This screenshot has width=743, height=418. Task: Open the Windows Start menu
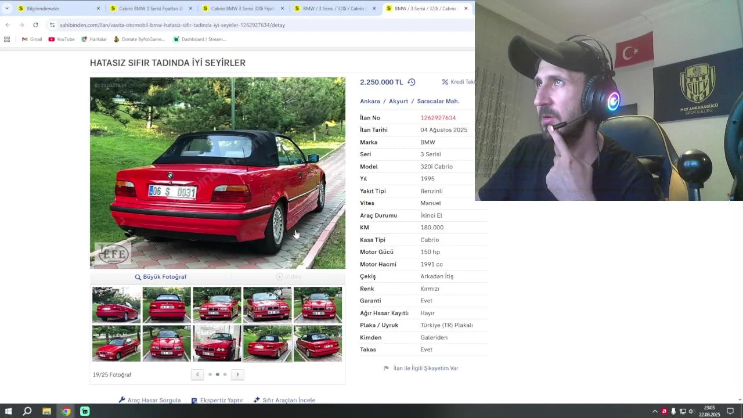point(8,411)
